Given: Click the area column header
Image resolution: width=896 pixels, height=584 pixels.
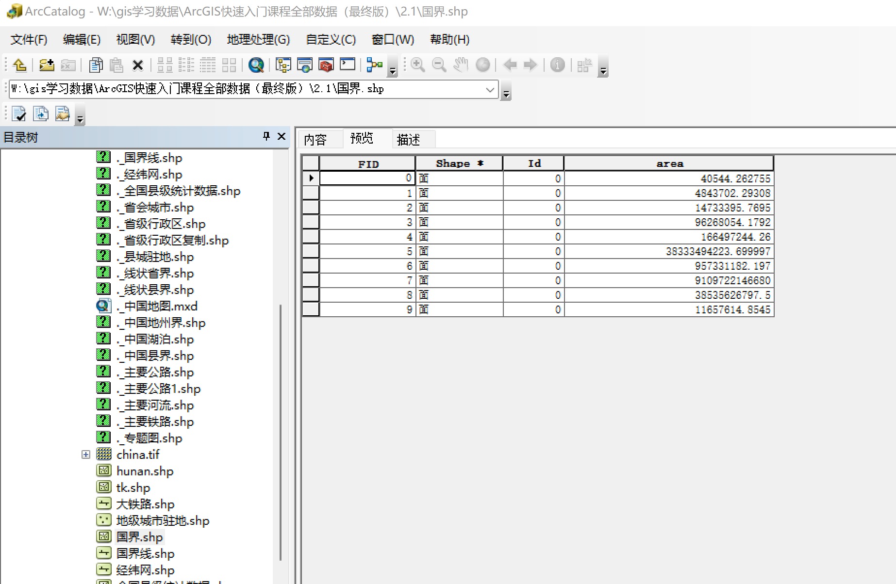Looking at the screenshot, I should (669, 163).
